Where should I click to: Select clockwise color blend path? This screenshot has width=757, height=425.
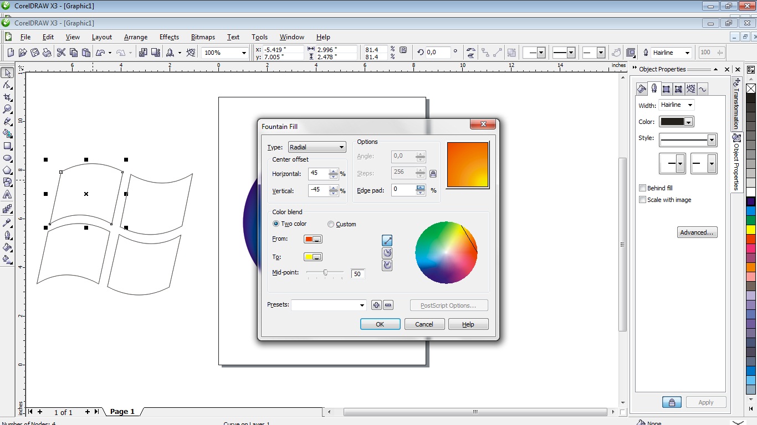coord(387,266)
